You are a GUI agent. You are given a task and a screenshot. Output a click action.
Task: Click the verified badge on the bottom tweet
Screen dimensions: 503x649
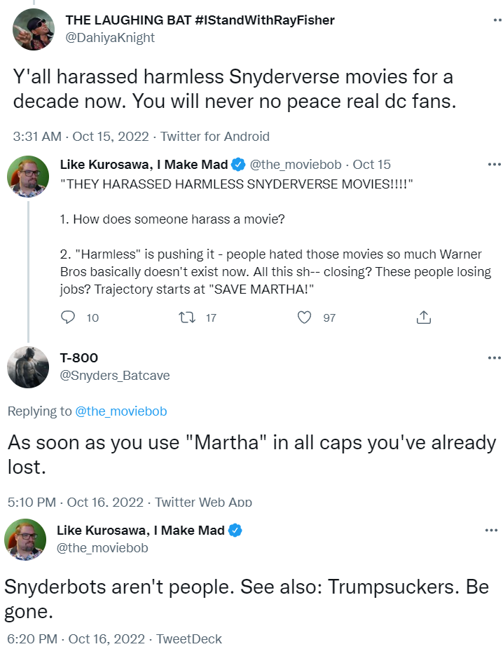pos(235,531)
